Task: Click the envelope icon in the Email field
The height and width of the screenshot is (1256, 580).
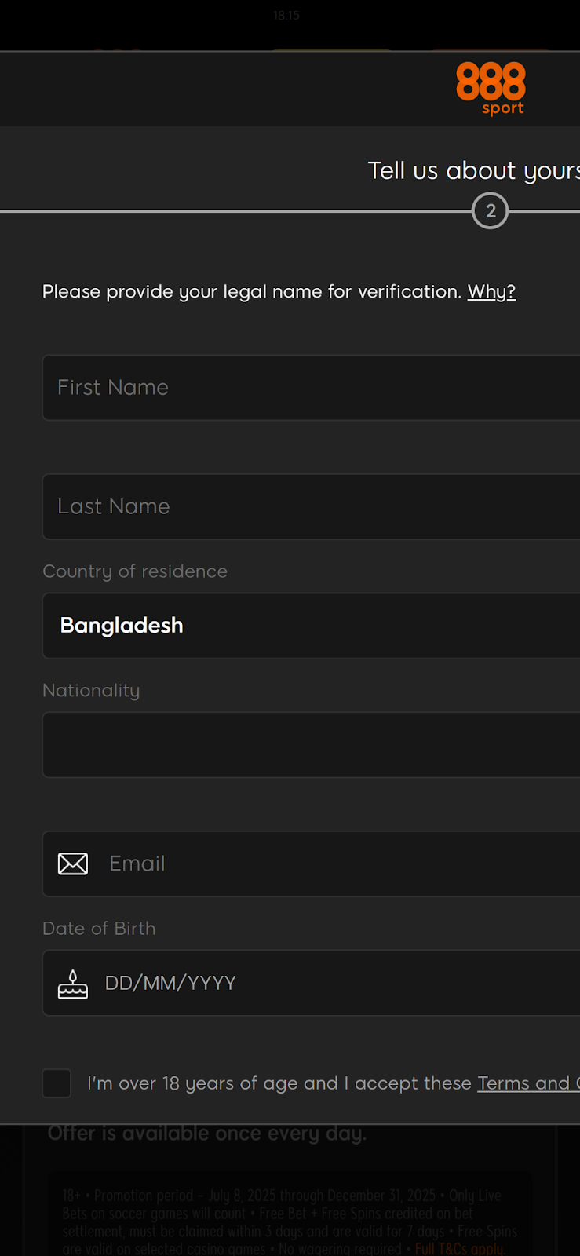Action: click(x=72, y=863)
